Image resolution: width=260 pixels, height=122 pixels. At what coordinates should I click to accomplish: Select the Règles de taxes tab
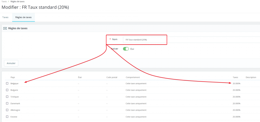23,17
